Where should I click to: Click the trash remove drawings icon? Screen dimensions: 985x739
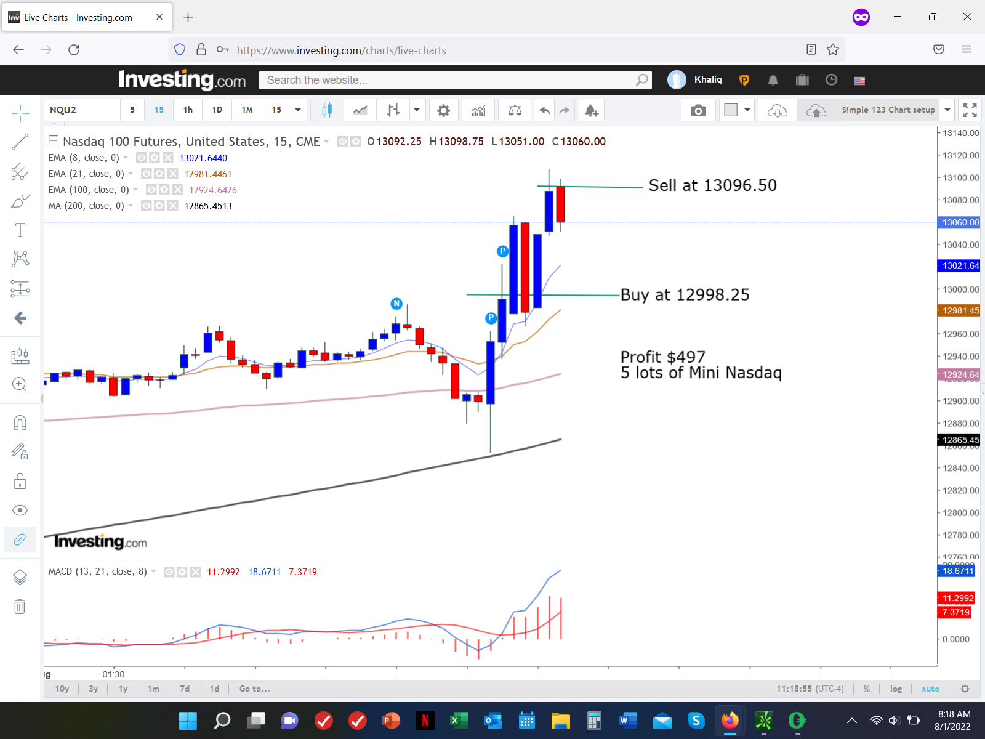point(20,607)
